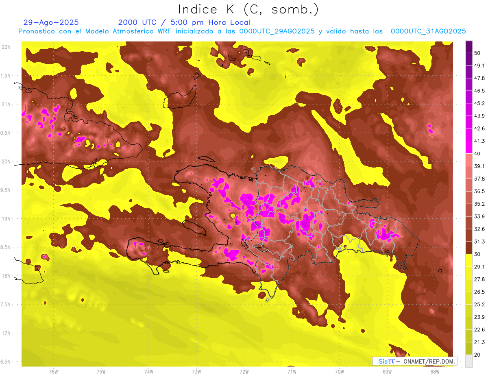Image resolution: width=488 pixels, height=377 pixels.
Task: Click the 72W longitude axis label
Action: coord(244,371)
